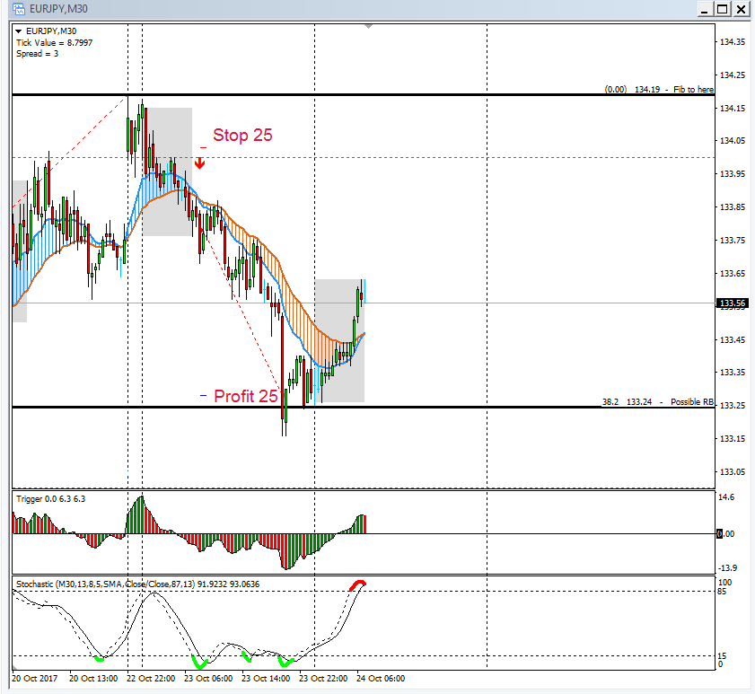Click the red overbought arc on Stochastic

point(357,584)
